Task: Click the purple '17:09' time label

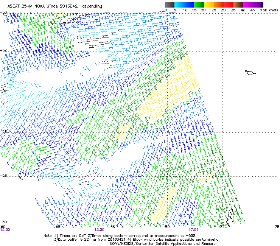Action: point(193,230)
